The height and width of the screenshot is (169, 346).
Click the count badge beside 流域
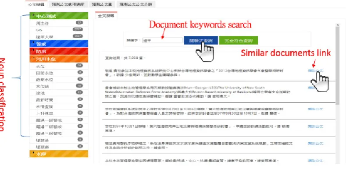(x=79, y=92)
